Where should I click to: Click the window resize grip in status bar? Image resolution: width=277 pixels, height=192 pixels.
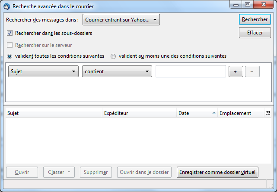click(271, 185)
